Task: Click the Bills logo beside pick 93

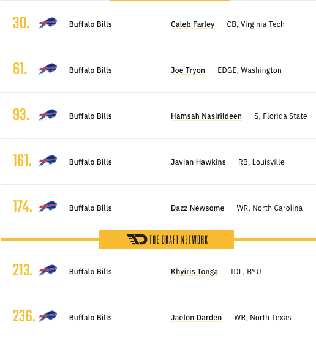Action: (48, 115)
